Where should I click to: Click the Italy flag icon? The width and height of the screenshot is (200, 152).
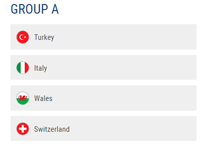tap(23, 68)
